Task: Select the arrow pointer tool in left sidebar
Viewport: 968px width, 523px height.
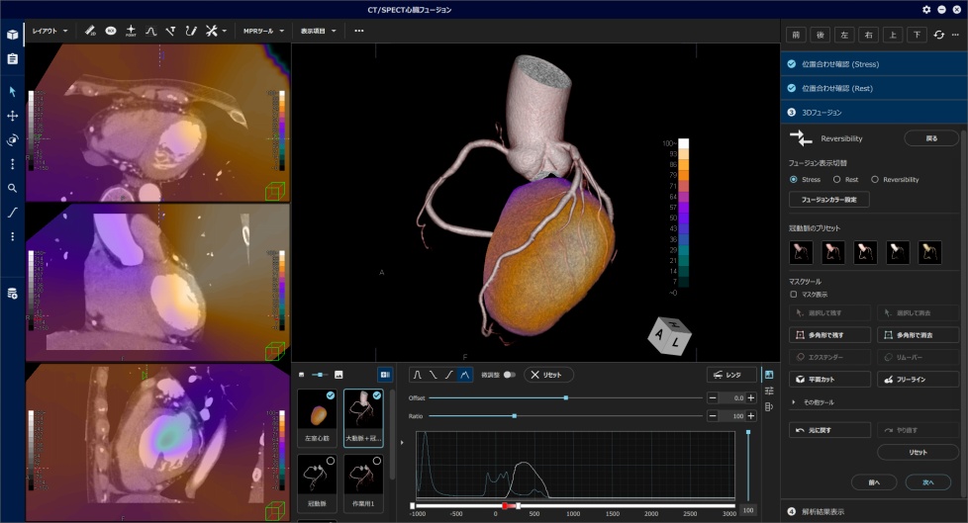Action: tap(13, 91)
